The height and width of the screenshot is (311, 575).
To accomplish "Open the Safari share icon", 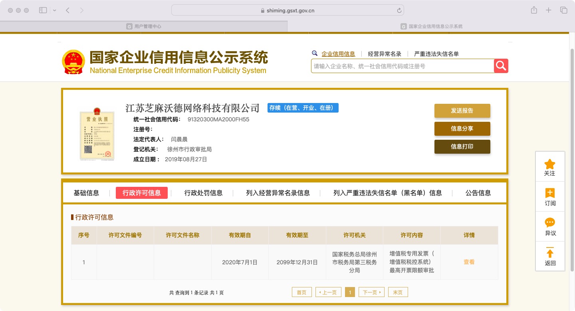I will pos(534,10).
